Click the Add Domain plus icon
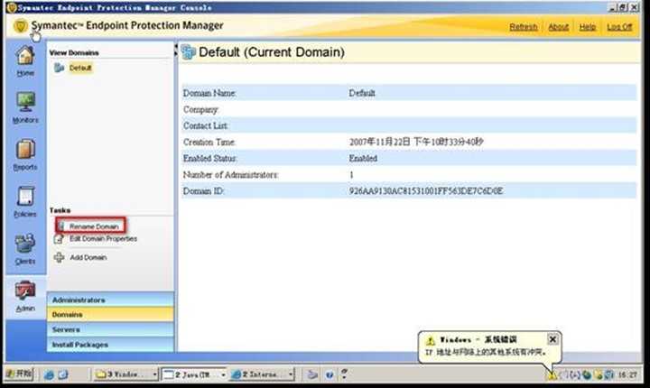The height and width of the screenshot is (388, 650). tap(60, 257)
